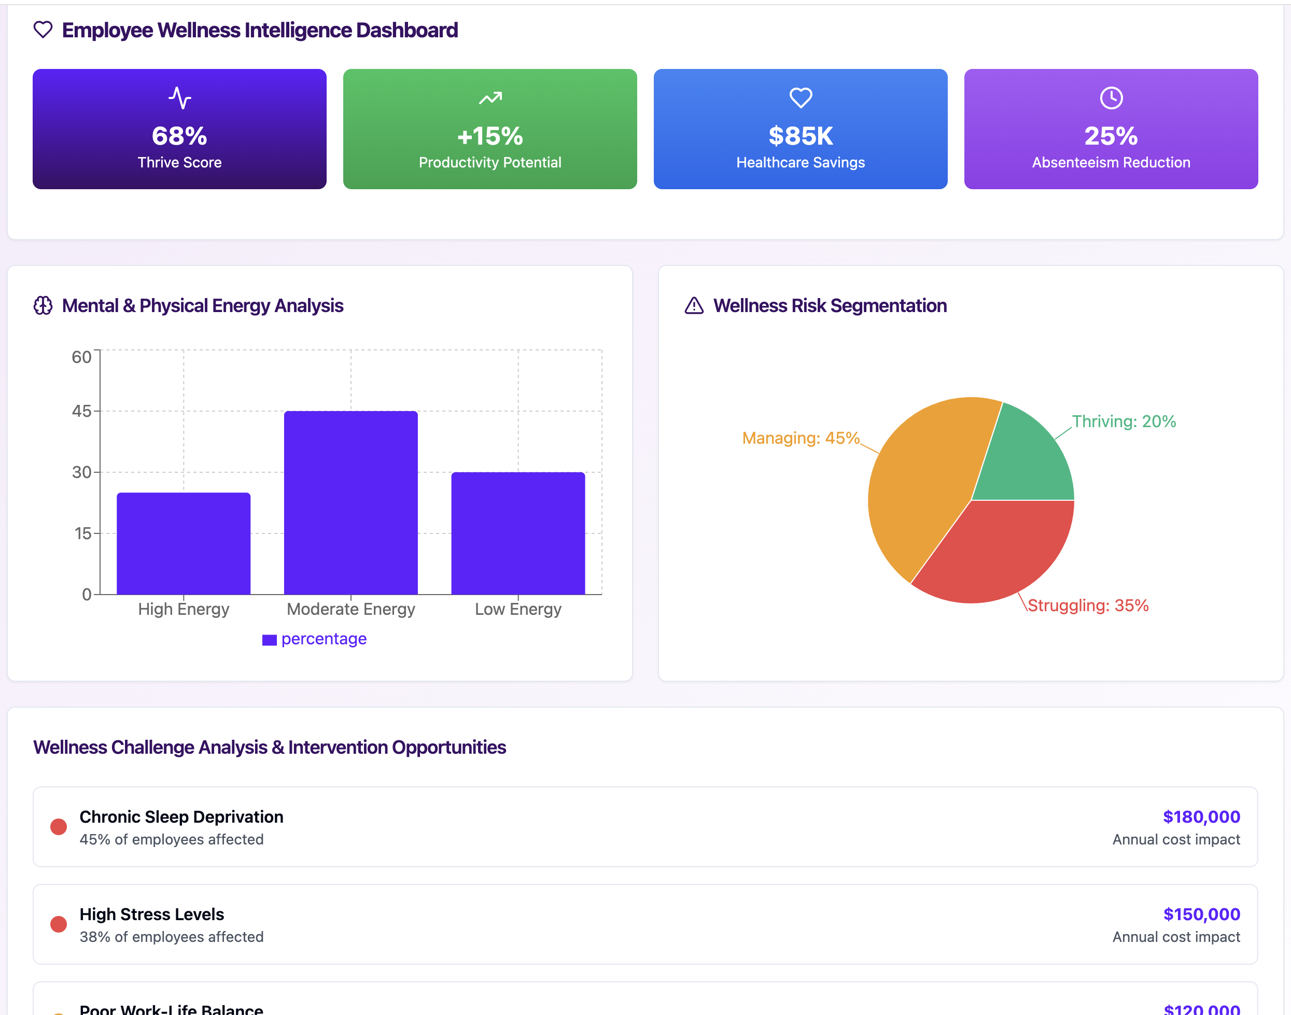Click the activity pulse icon on Thrive Score
Screen dimensions: 1291x1015
[x=179, y=98]
